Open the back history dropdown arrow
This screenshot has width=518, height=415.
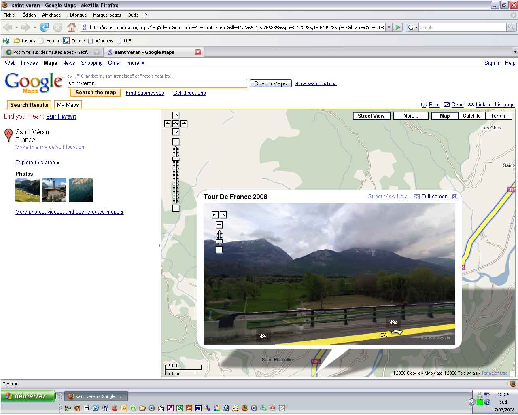17,28
